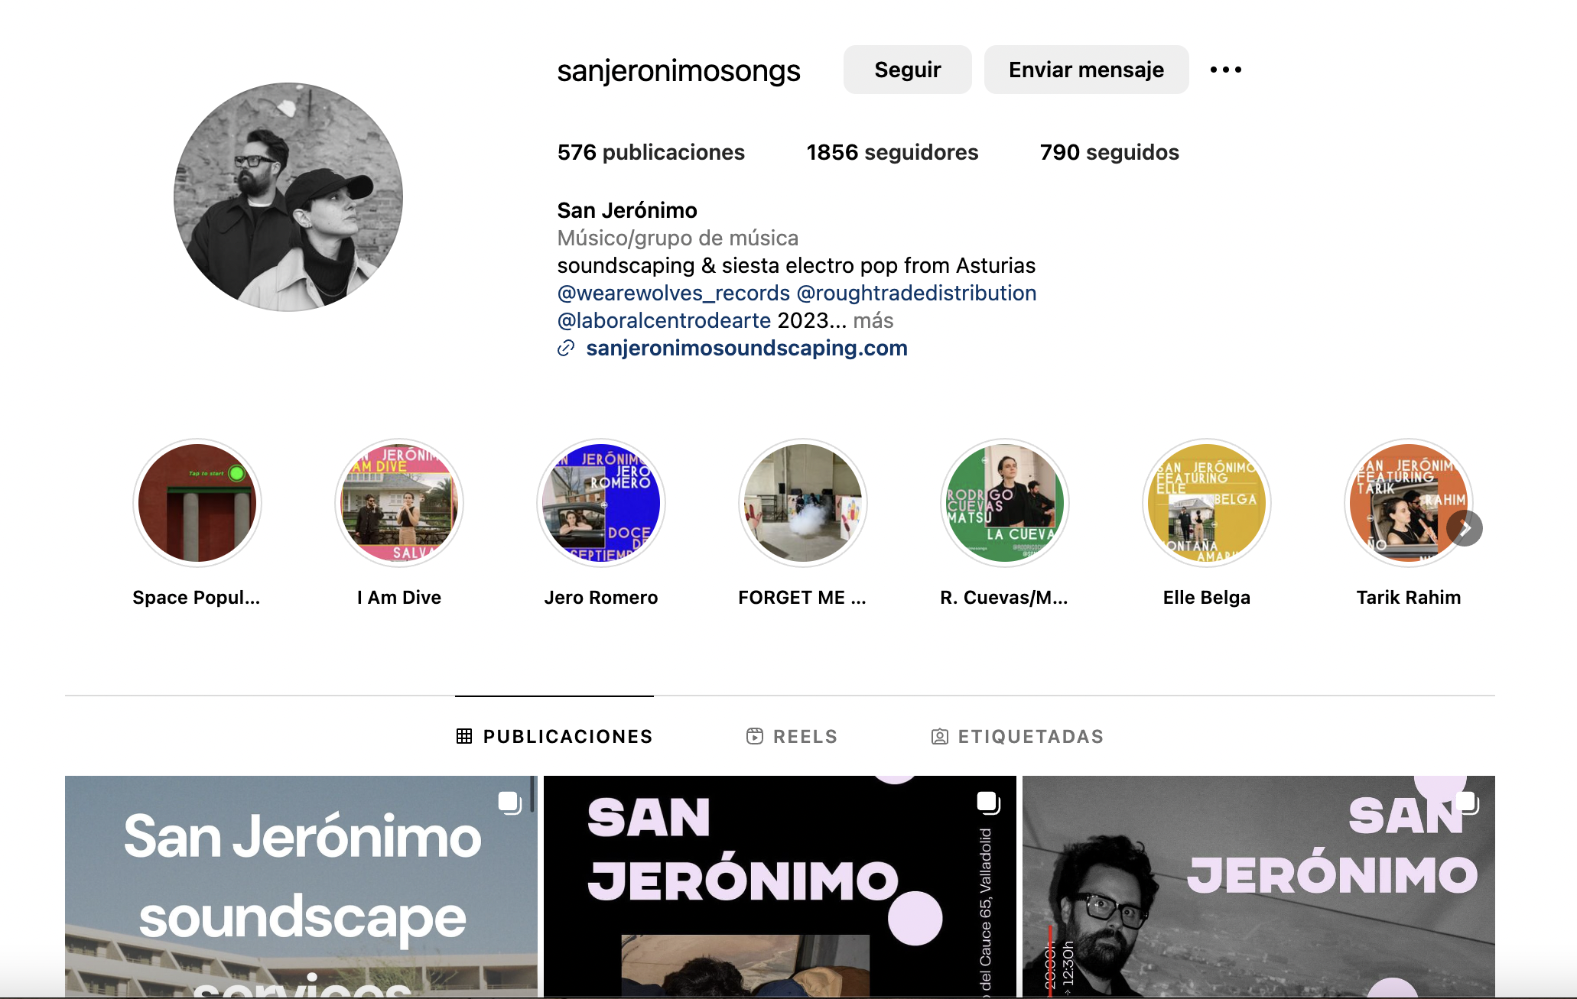
Task: Open the three-dot options menu
Action: click(x=1225, y=70)
